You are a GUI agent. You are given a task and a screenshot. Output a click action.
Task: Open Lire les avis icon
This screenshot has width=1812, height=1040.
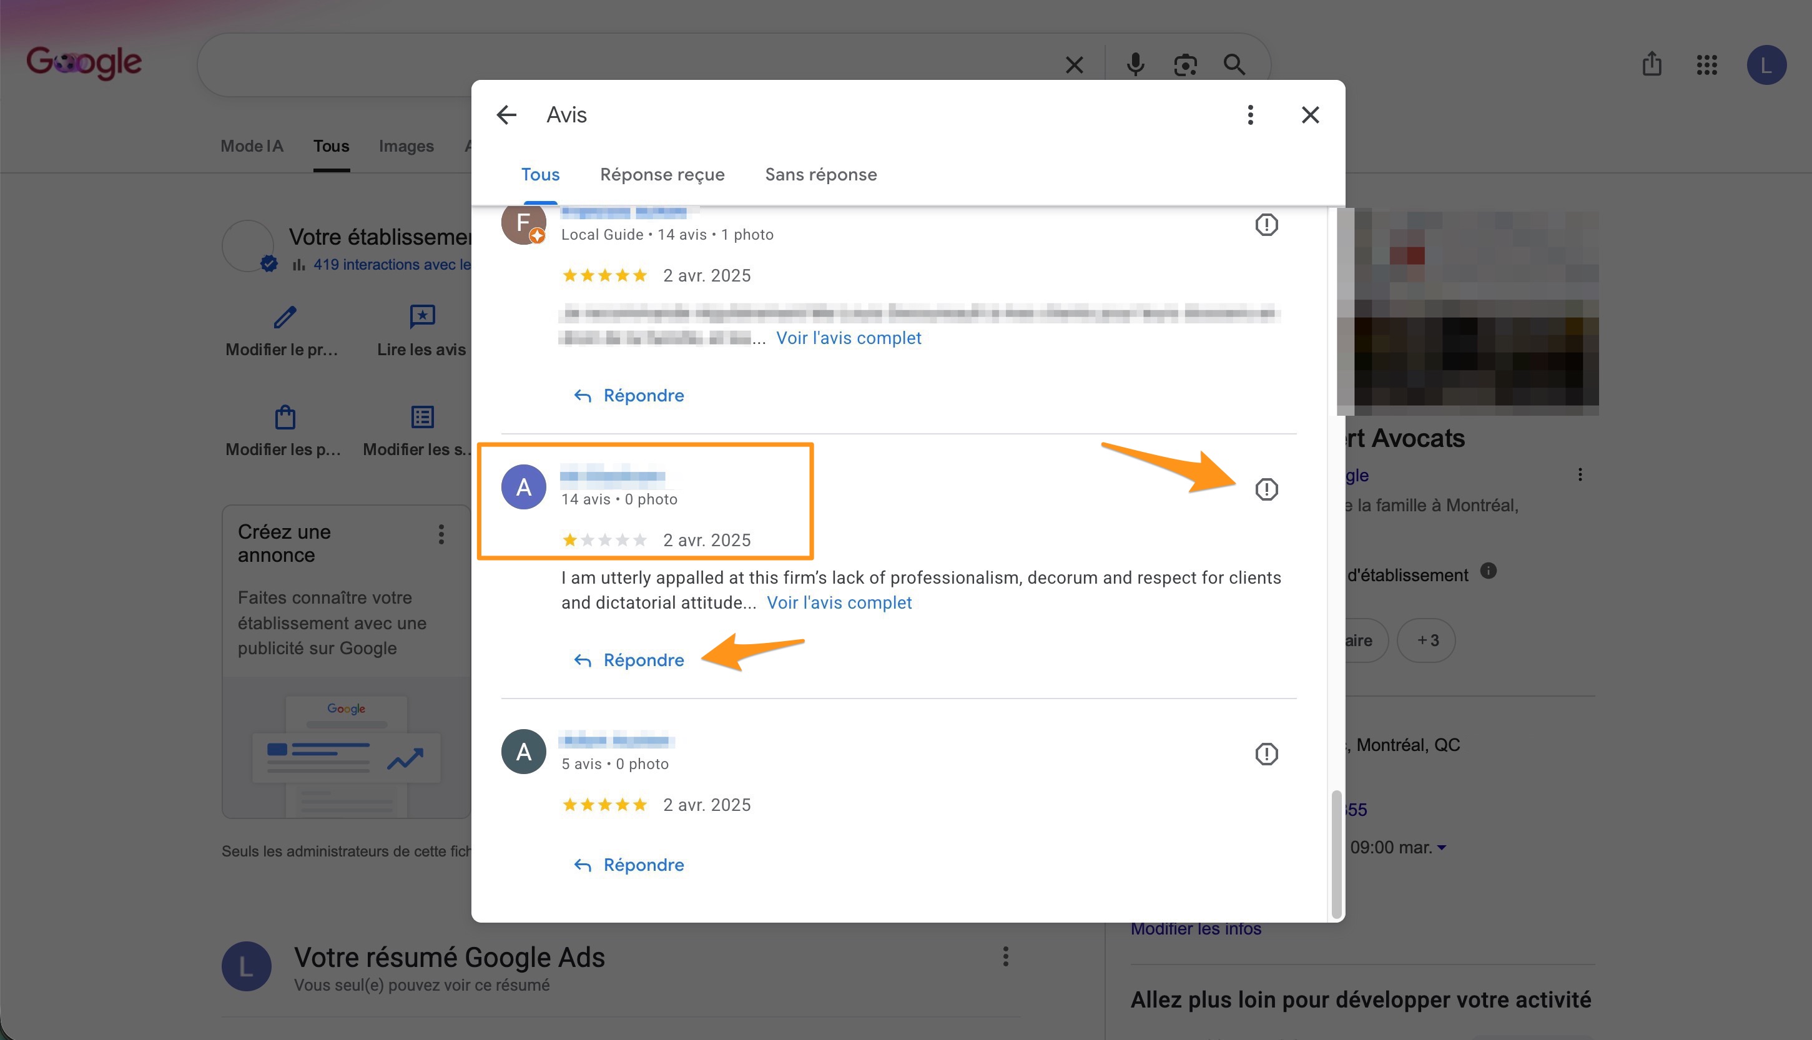click(422, 316)
